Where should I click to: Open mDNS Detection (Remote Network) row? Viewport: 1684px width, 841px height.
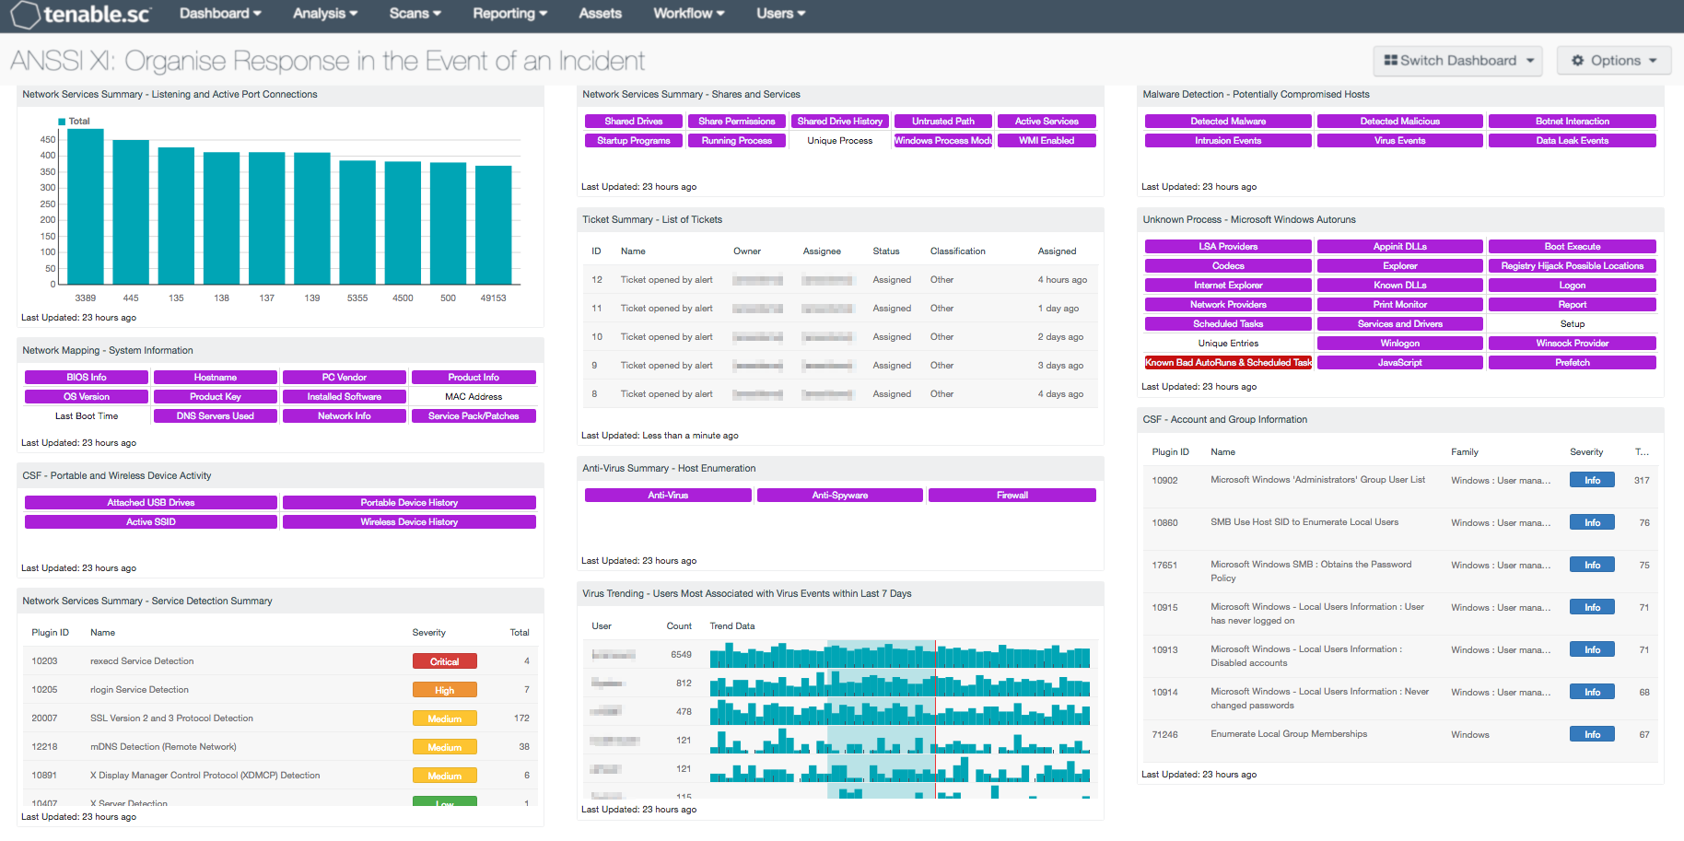[x=280, y=747]
